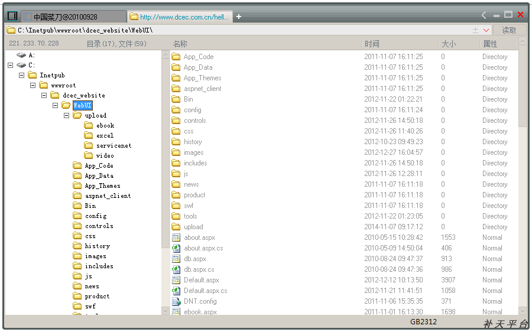This screenshot has height=332, width=532.
Task: Click the Inetpub folder icon in tree
Action: pyautogui.click(x=33, y=75)
